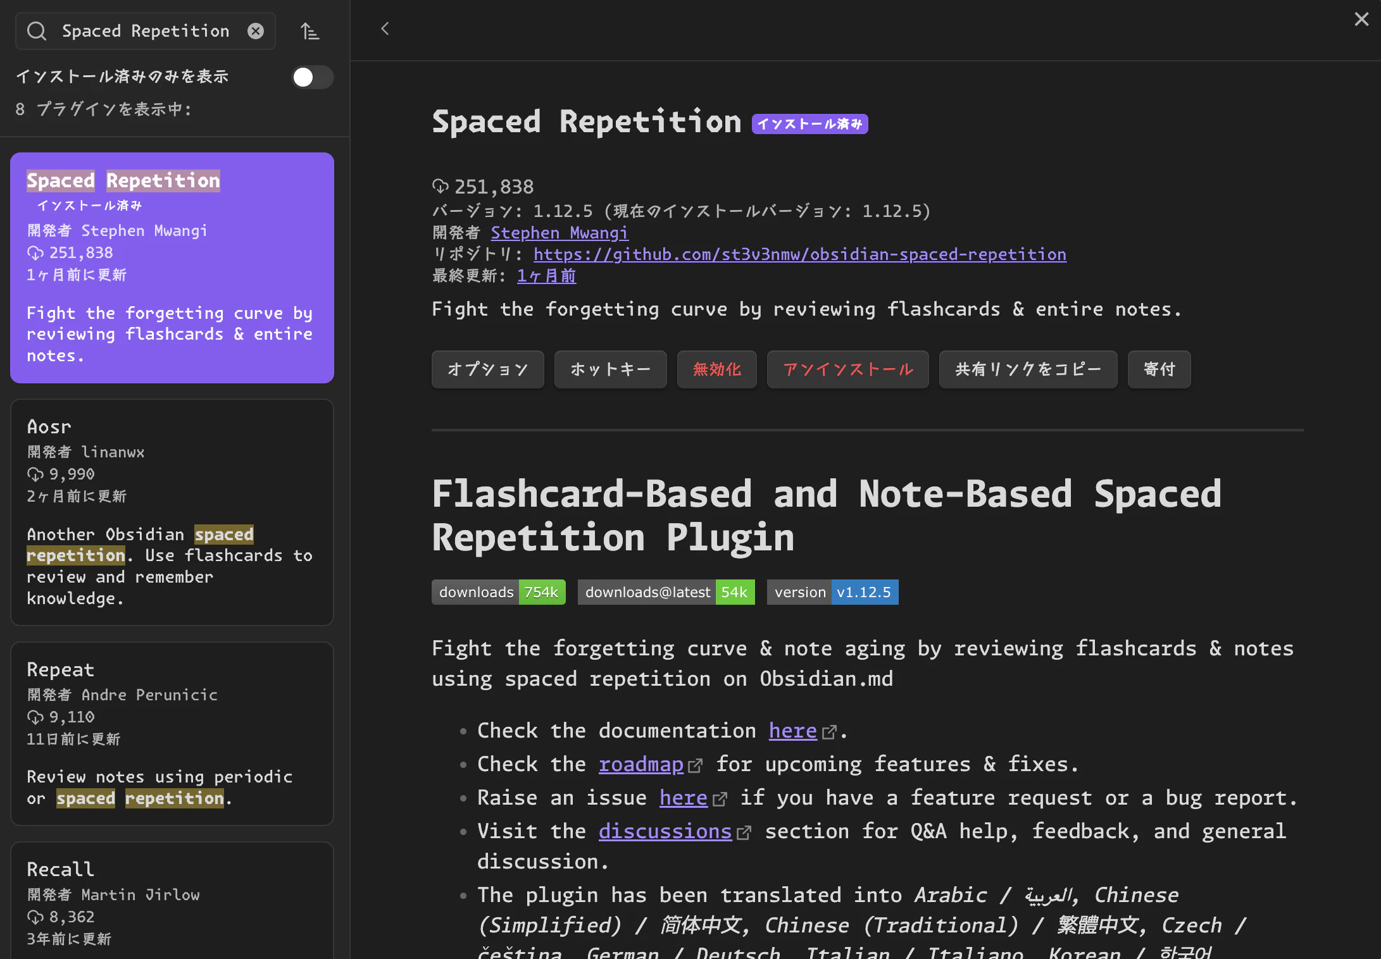Click the Aosr developer name linanwx
This screenshot has width=1381, height=959.
(113, 452)
